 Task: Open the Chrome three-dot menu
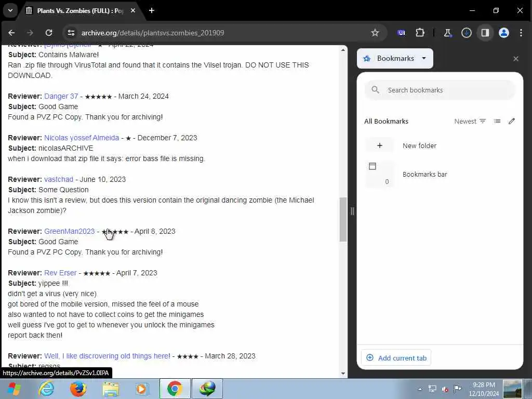coord(521,33)
